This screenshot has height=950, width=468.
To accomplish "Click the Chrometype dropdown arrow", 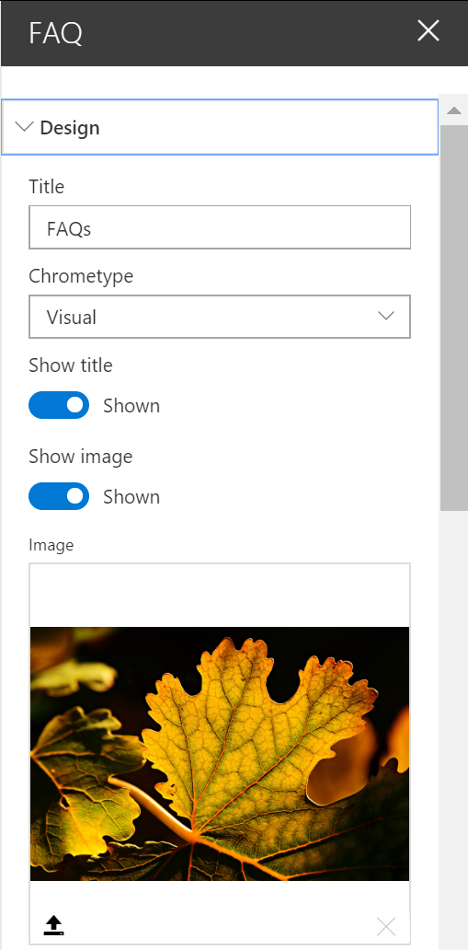I will (385, 316).
